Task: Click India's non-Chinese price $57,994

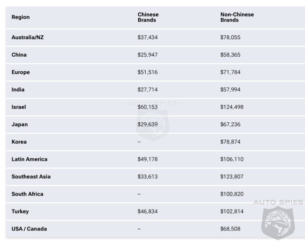Action: pos(230,90)
